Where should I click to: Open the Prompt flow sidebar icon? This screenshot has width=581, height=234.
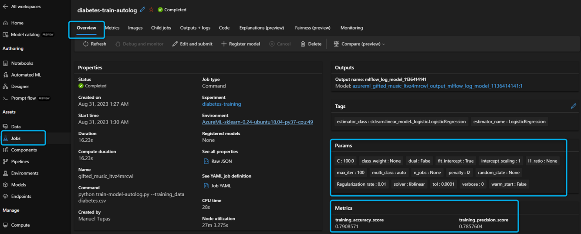5,98
